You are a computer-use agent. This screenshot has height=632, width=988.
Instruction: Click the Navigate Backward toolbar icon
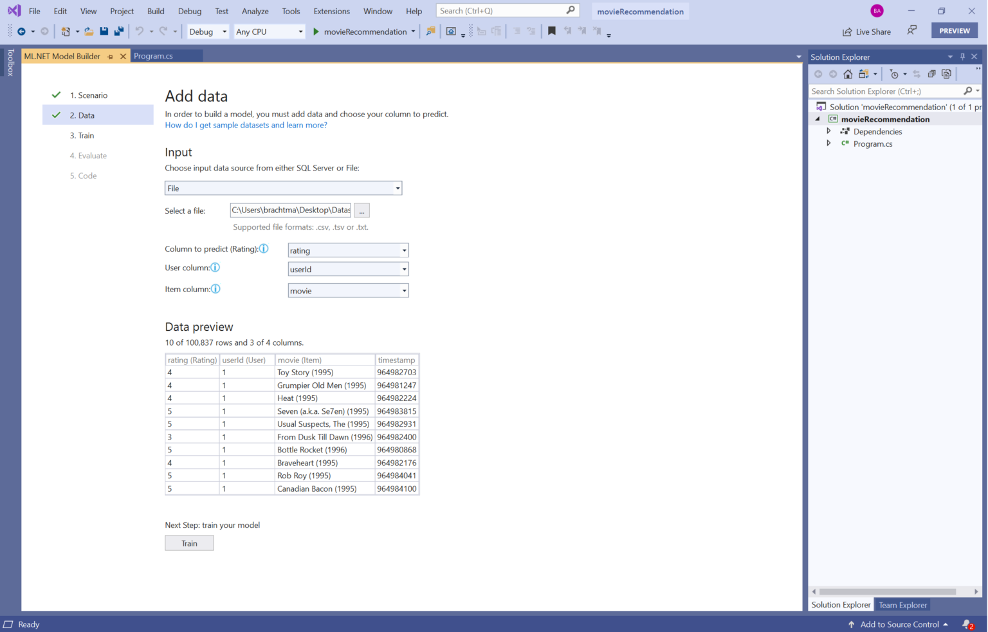(21, 32)
